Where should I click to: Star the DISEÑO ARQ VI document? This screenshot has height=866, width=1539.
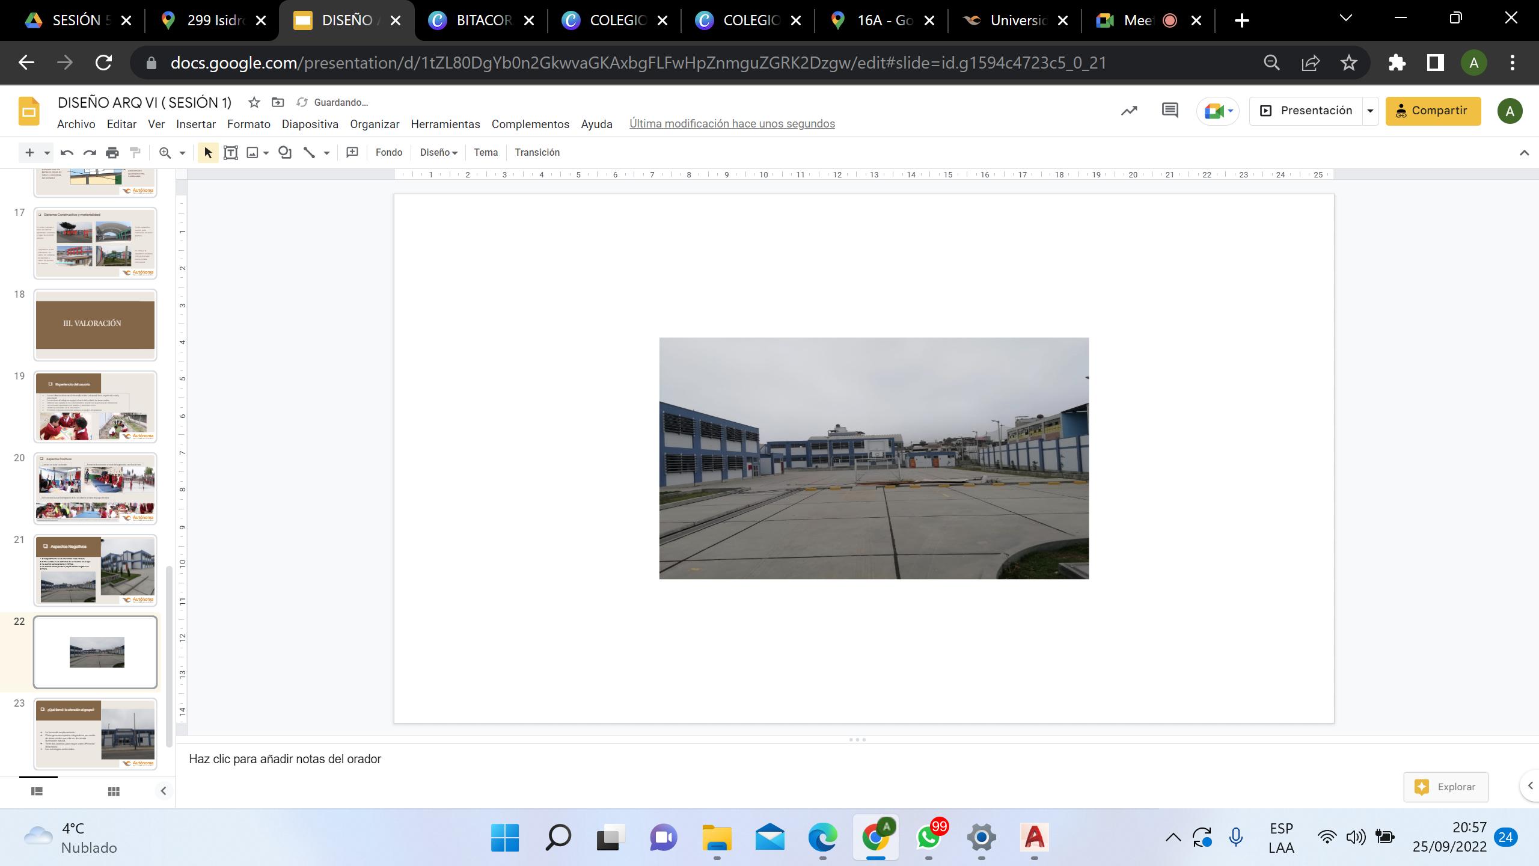(x=254, y=102)
